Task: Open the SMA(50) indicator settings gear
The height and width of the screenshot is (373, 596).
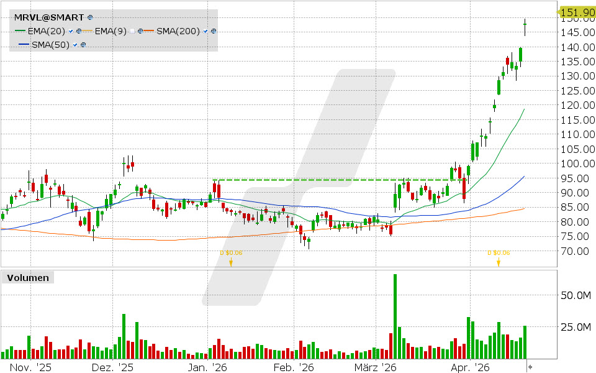Action: point(83,44)
